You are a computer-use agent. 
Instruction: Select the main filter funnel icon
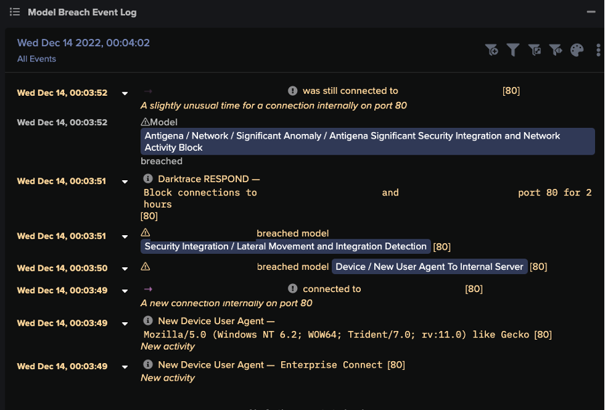(x=513, y=50)
